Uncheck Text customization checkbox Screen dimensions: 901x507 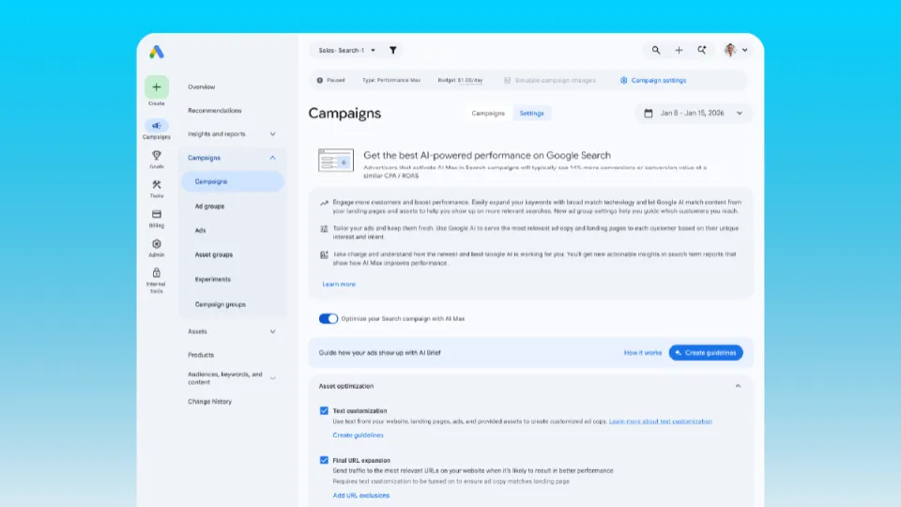pos(324,411)
